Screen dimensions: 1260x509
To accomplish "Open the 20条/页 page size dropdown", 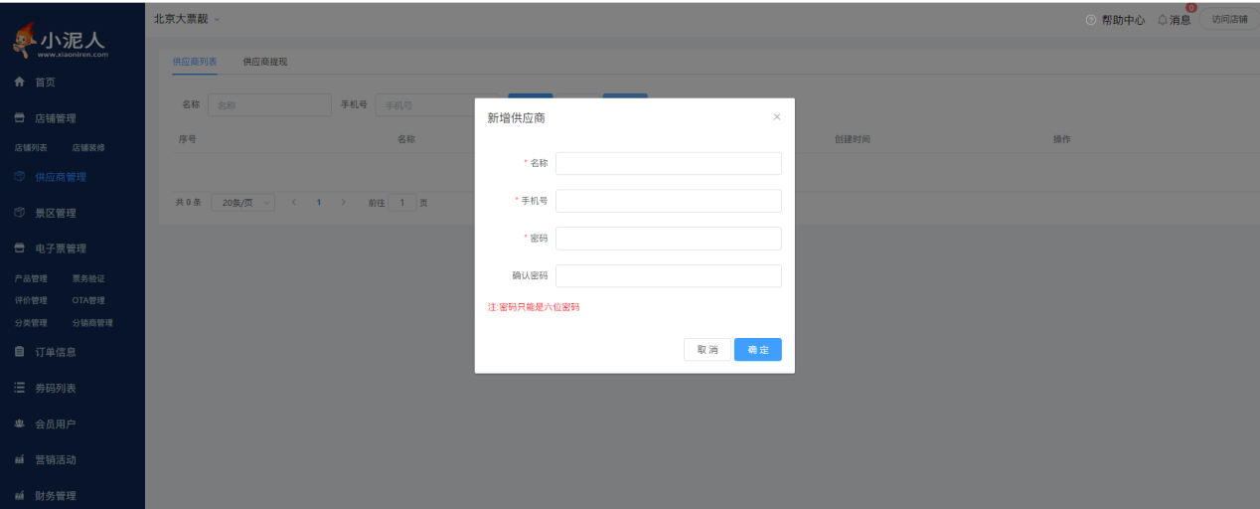I will point(242,203).
